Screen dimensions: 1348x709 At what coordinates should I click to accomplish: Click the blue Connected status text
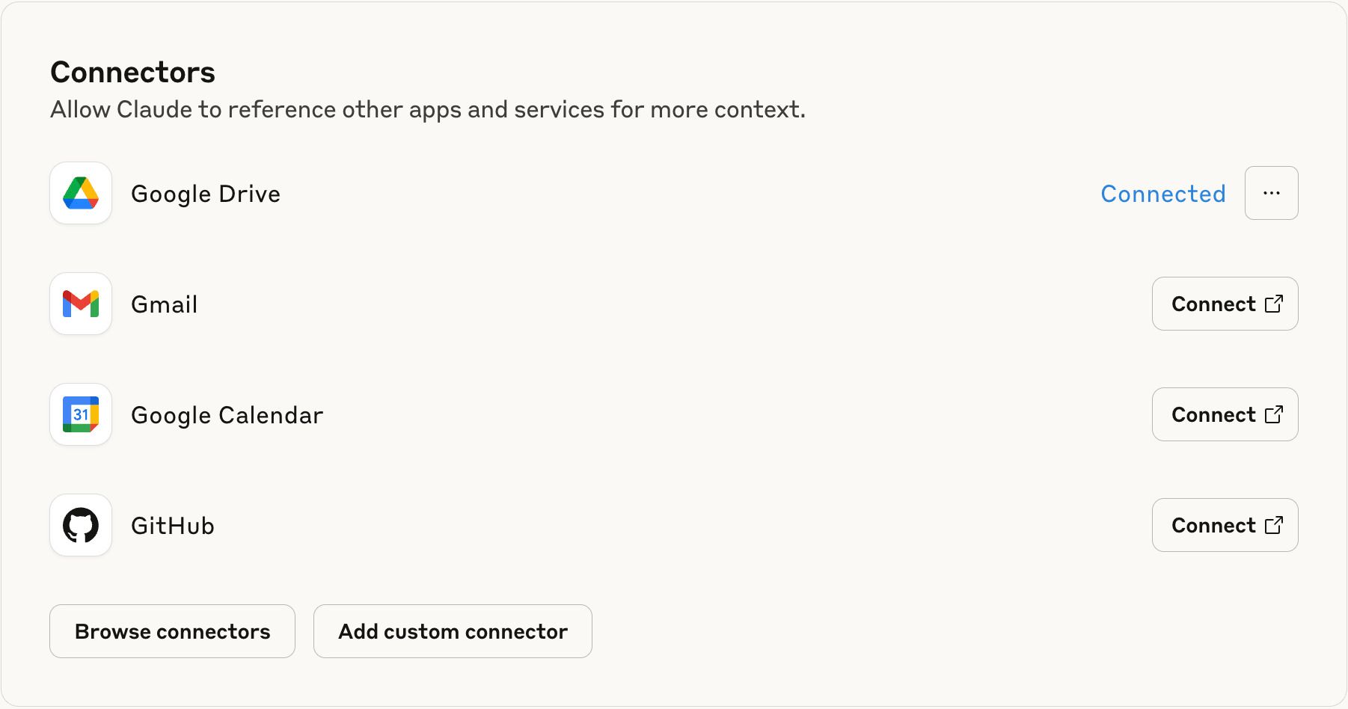pos(1162,194)
